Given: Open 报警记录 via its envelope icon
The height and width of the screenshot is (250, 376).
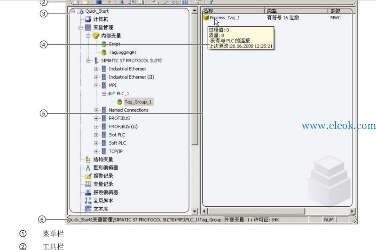Looking at the screenshot, I should pyautogui.click(x=88, y=176).
